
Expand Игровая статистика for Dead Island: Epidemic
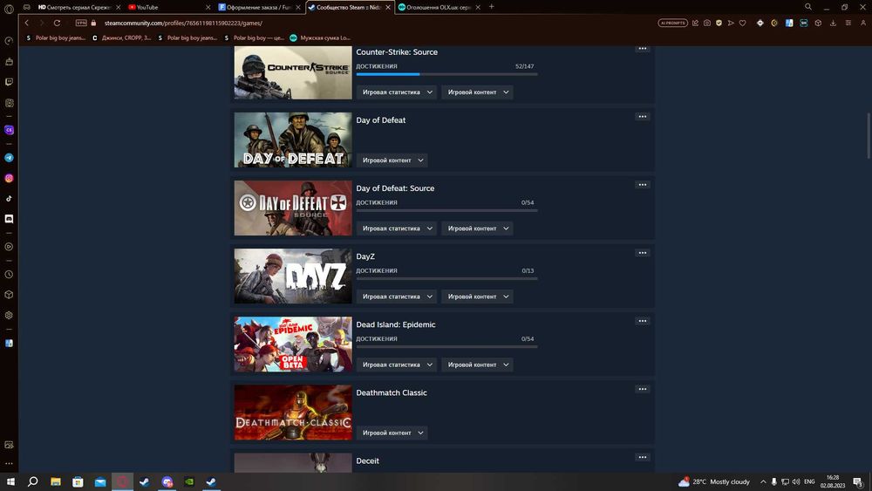pos(397,365)
